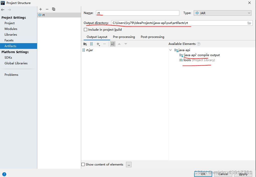256x177 pixels.
Task: Copy the selected artifact
Action: coord(54,9)
